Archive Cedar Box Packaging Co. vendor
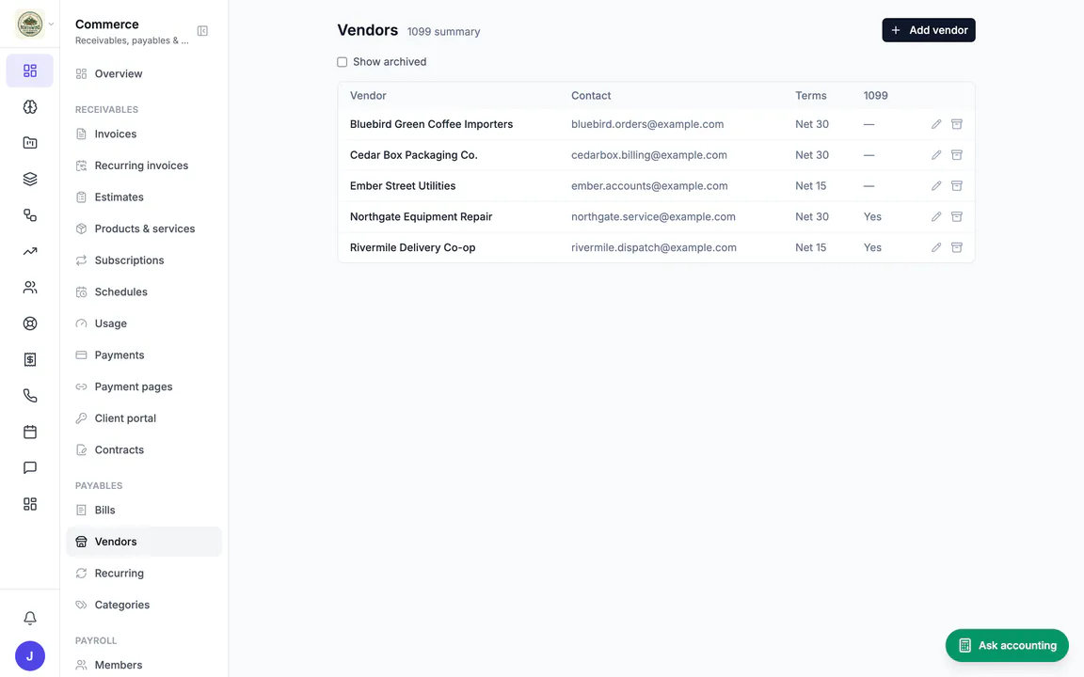 (957, 155)
